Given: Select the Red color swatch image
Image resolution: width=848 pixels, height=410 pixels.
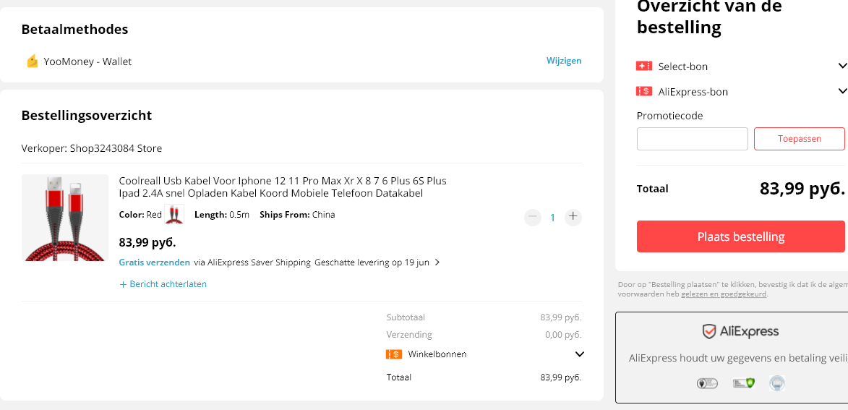Looking at the screenshot, I should pos(174,214).
